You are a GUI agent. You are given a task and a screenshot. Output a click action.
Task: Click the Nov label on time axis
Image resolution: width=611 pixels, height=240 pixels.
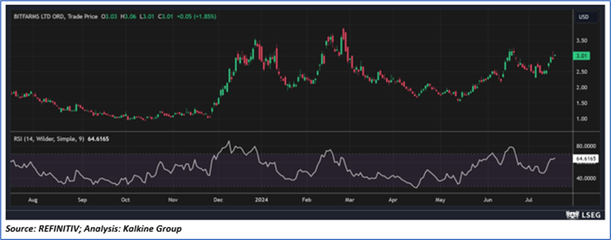click(x=174, y=200)
